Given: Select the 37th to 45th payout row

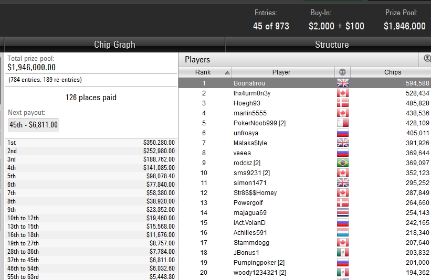Looking at the screenshot, I should point(91,260).
